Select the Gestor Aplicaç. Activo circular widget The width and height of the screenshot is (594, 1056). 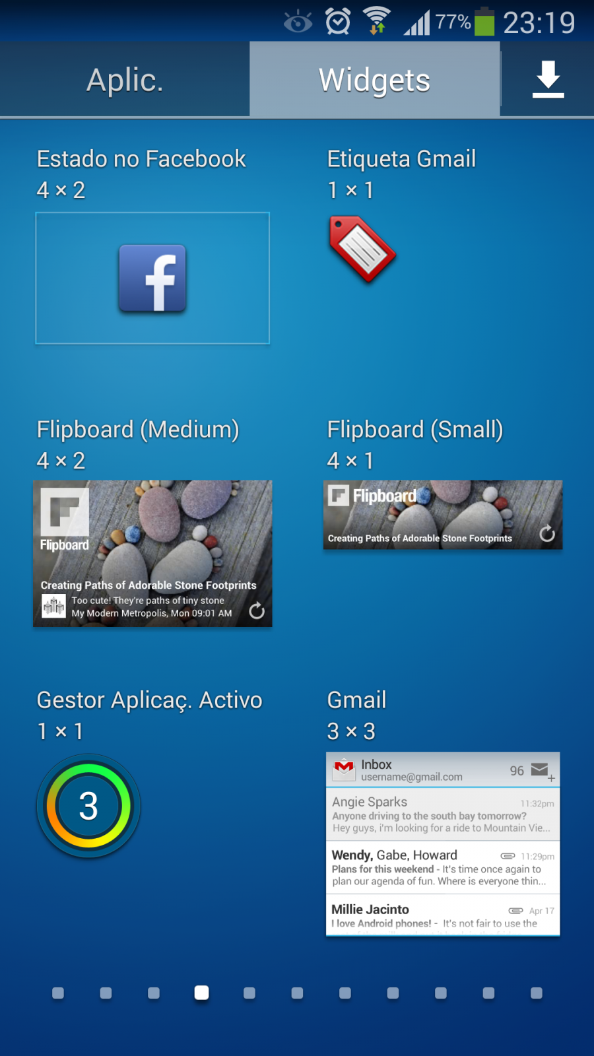[x=88, y=806]
